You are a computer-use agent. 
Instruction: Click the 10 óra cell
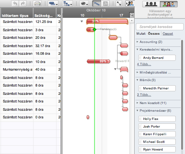pyautogui.click(x=45, y=62)
